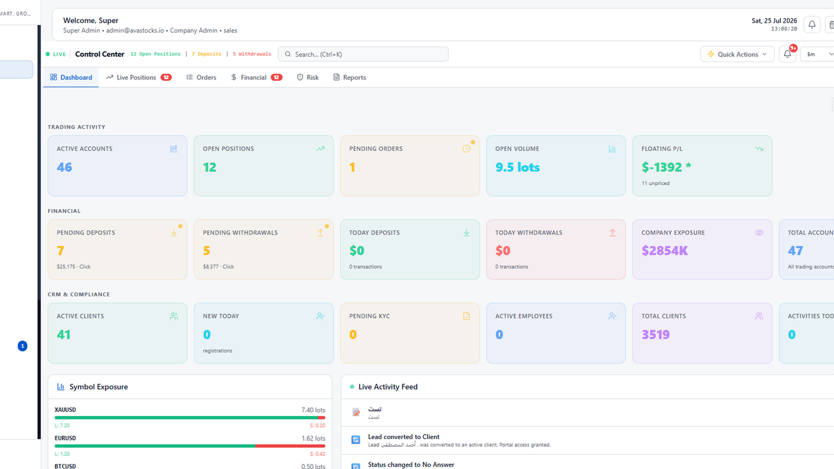Click the 12 Open Positions link
Viewport: 834px width, 469px height.
click(155, 54)
